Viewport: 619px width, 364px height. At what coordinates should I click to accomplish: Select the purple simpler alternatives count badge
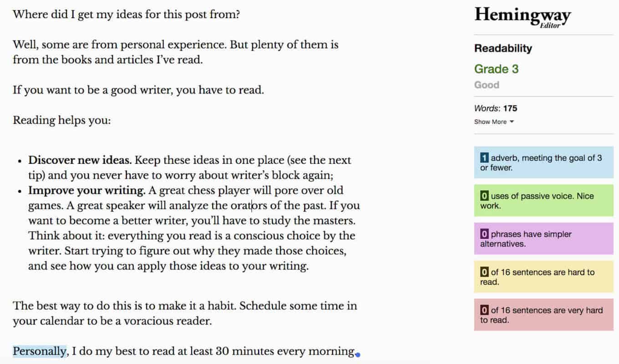485,234
